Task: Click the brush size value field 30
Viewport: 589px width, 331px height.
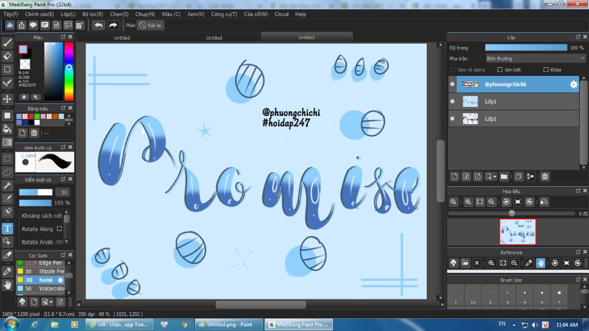Action: pyautogui.click(x=63, y=192)
